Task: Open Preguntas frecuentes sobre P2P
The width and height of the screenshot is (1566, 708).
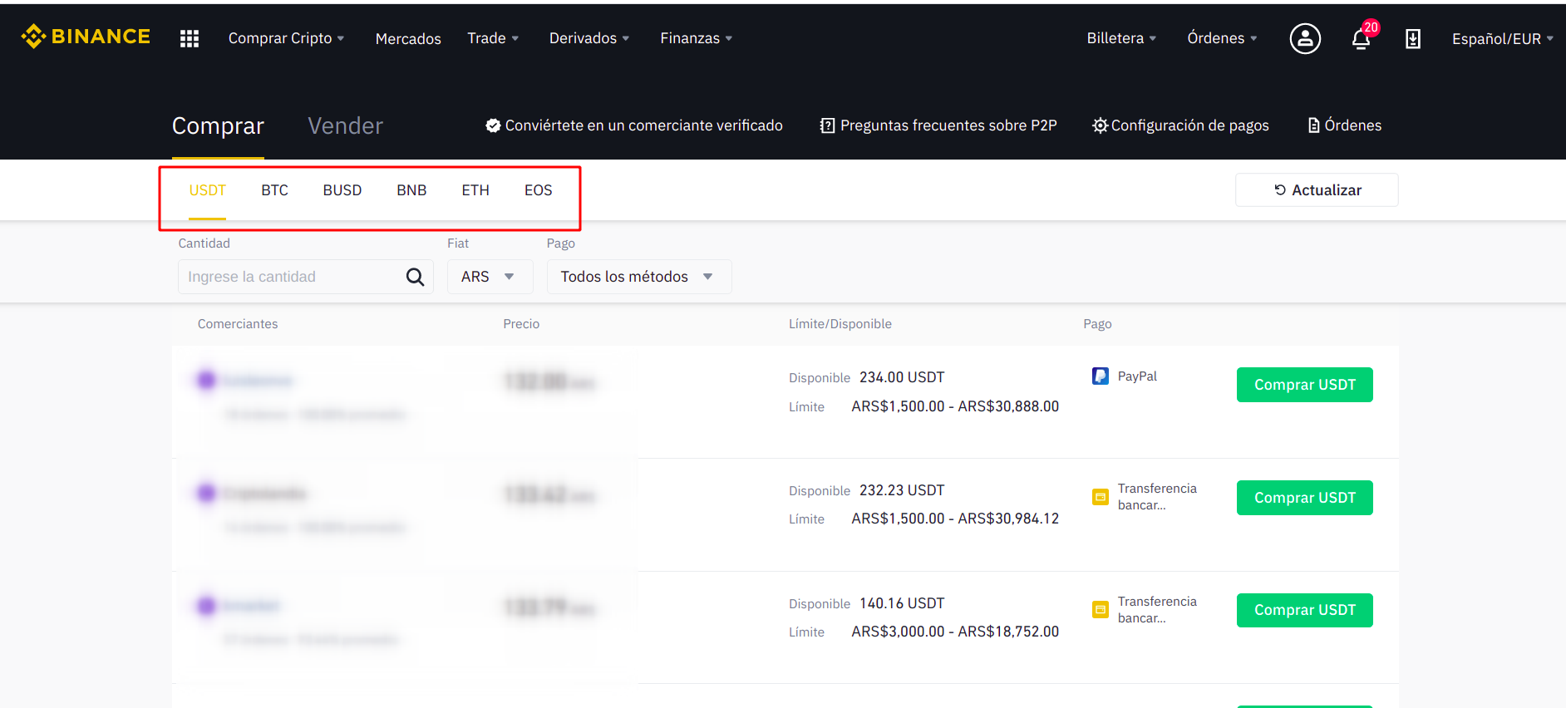Action: [938, 125]
